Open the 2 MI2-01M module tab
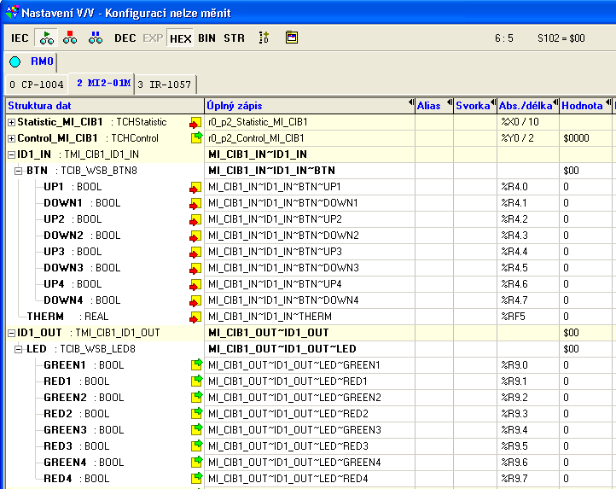The width and height of the screenshot is (616, 489). pyautogui.click(x=103, y=84)
